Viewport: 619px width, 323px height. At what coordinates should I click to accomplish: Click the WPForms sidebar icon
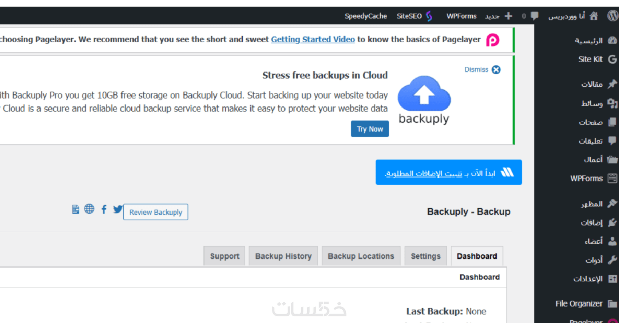point(613,178)
